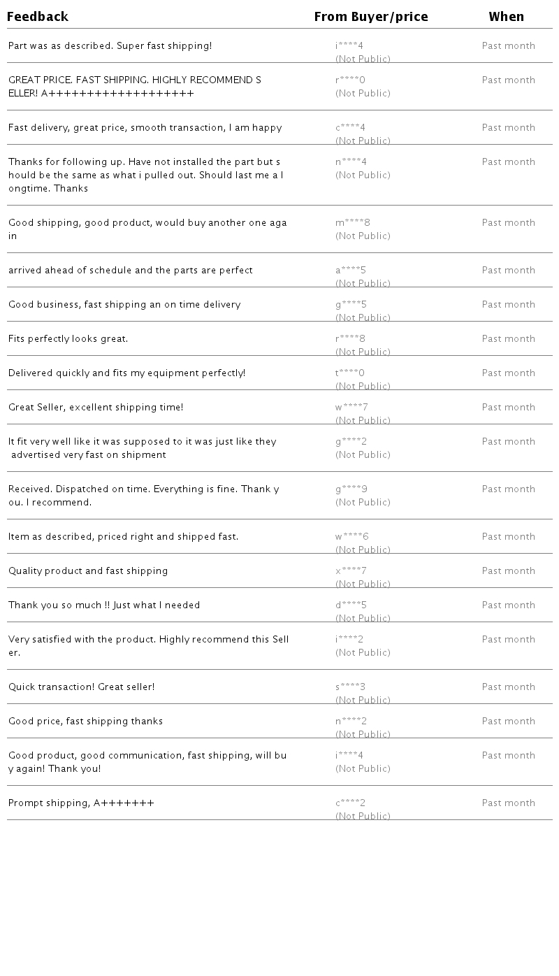Click the Feedback column header
This screenshot has width=559, height=976.
[x=38, y=17]
